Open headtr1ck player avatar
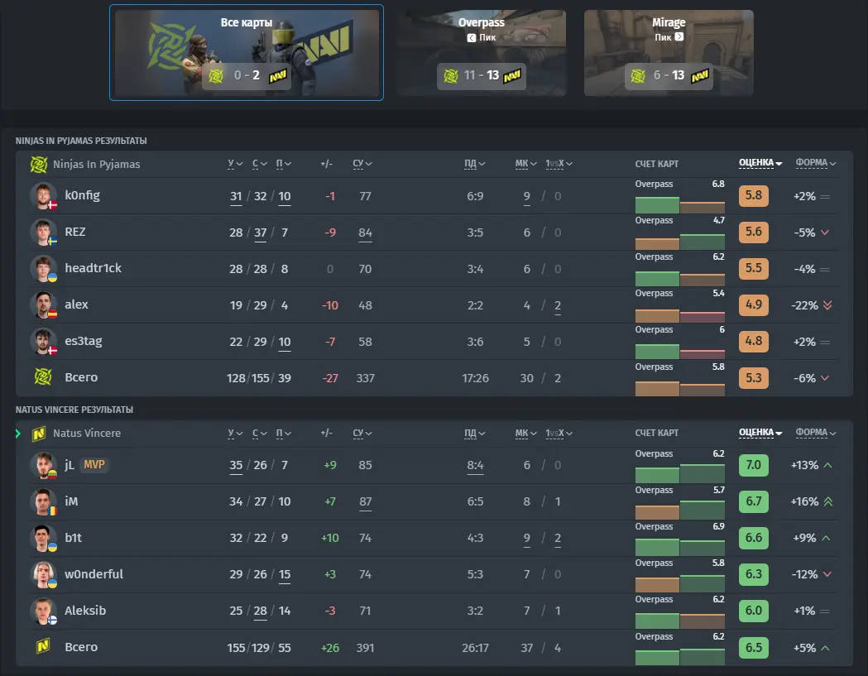 coord(43,269)
